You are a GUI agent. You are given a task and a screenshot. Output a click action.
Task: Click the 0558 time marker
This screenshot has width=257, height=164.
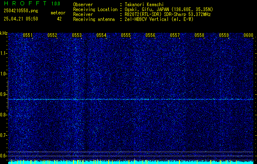(x=199, y=35)
